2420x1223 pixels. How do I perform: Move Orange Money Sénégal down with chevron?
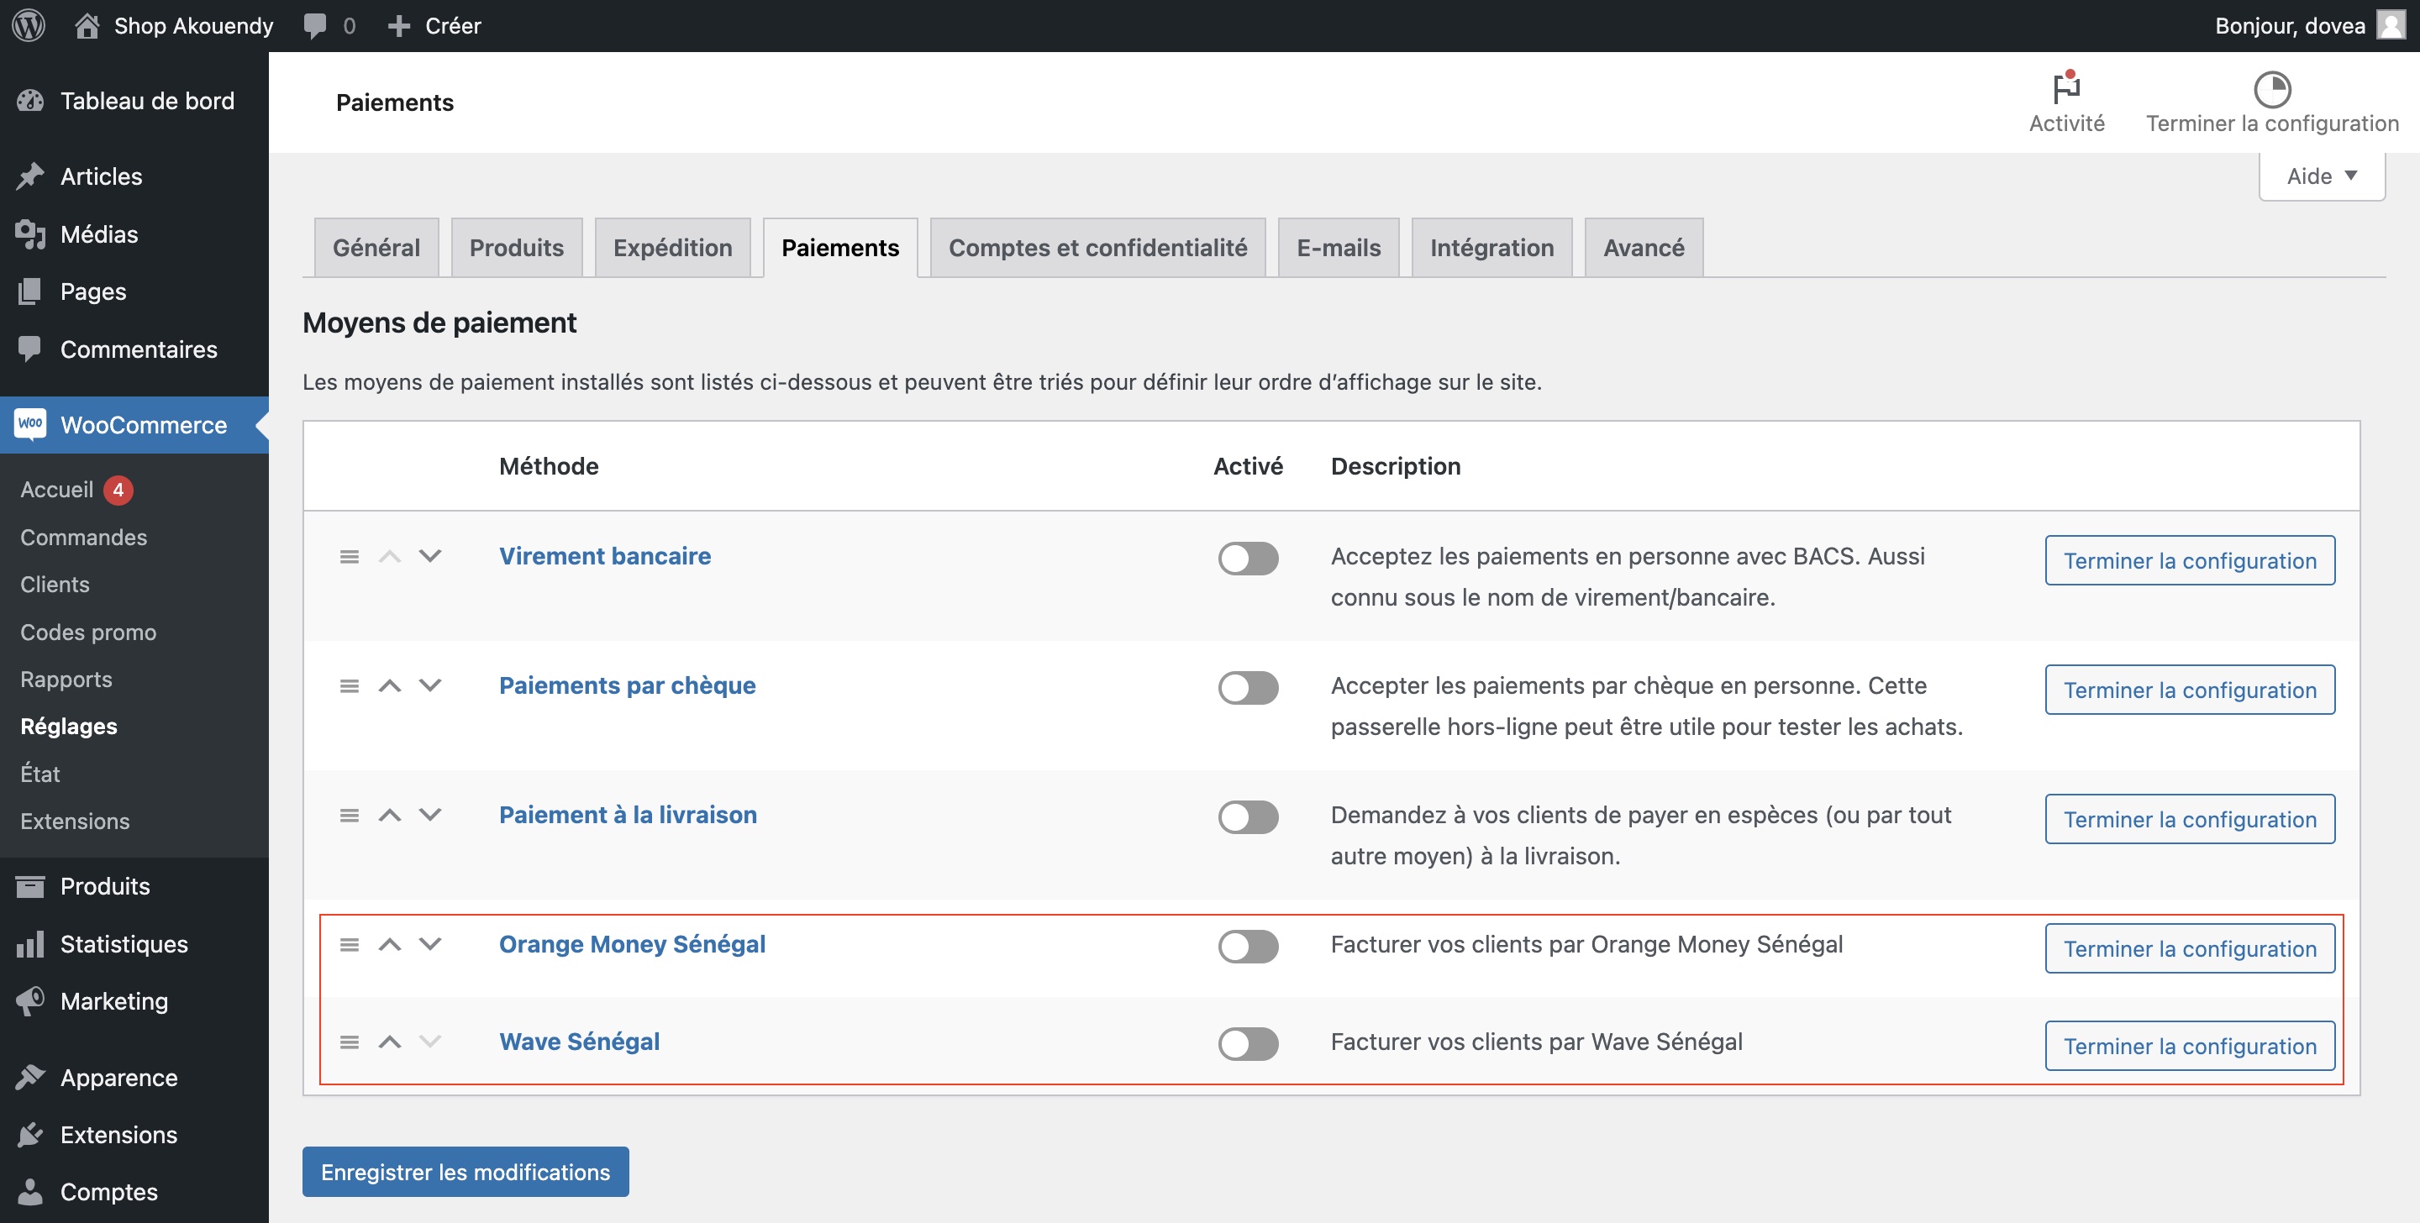[429, 944]
